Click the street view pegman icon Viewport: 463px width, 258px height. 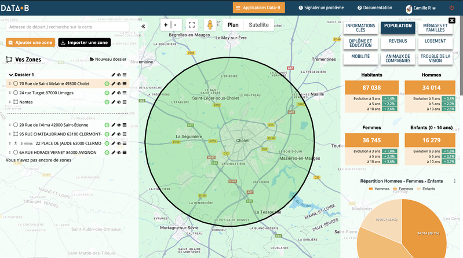[x=210, y=25]
